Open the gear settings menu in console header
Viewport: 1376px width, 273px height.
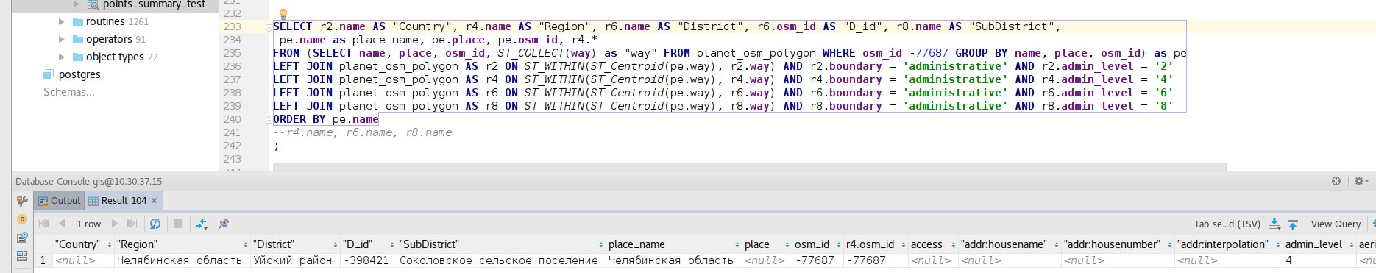point(1361,181)
